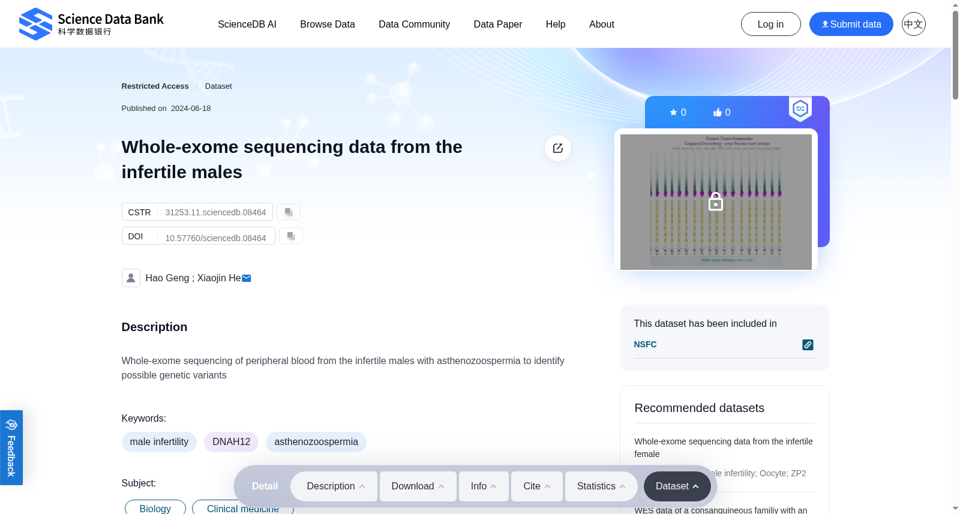This screenshot has width=960, height=514.
Task: Click the locked dataset preview thumbnail
Action: pos(716,202)
